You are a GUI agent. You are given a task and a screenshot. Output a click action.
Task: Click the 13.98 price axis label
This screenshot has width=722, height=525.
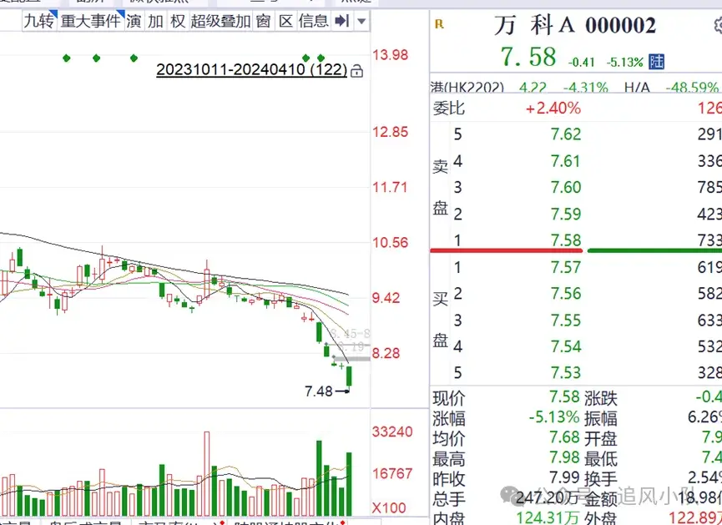point(390,55)
